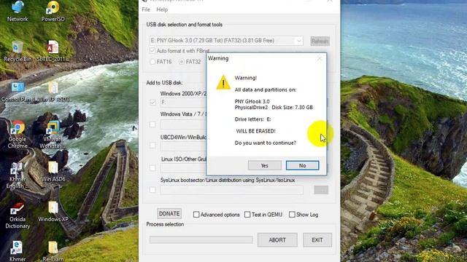Open the Help menu
467x262 pixels.
[x=162, y=9]
